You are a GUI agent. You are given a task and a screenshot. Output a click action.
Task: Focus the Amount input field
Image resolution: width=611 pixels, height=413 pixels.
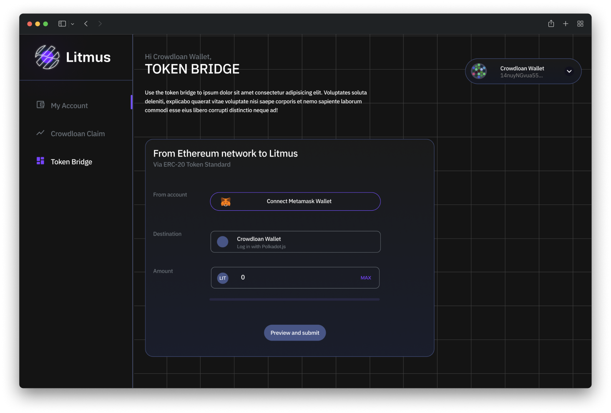(x=295, y=278)
